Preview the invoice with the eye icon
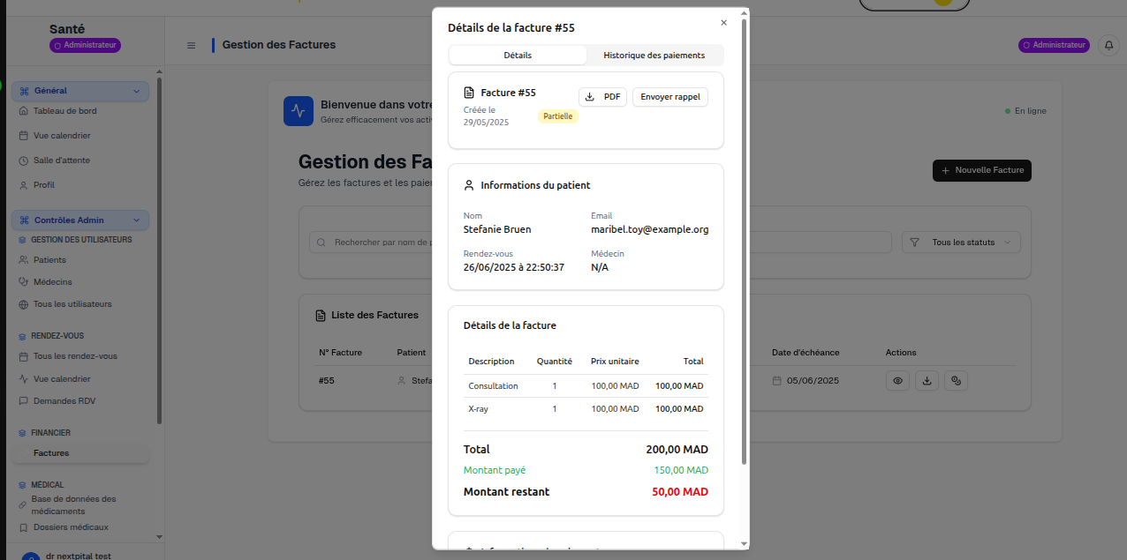This screenshot has width=1127, height=560. 897,380
